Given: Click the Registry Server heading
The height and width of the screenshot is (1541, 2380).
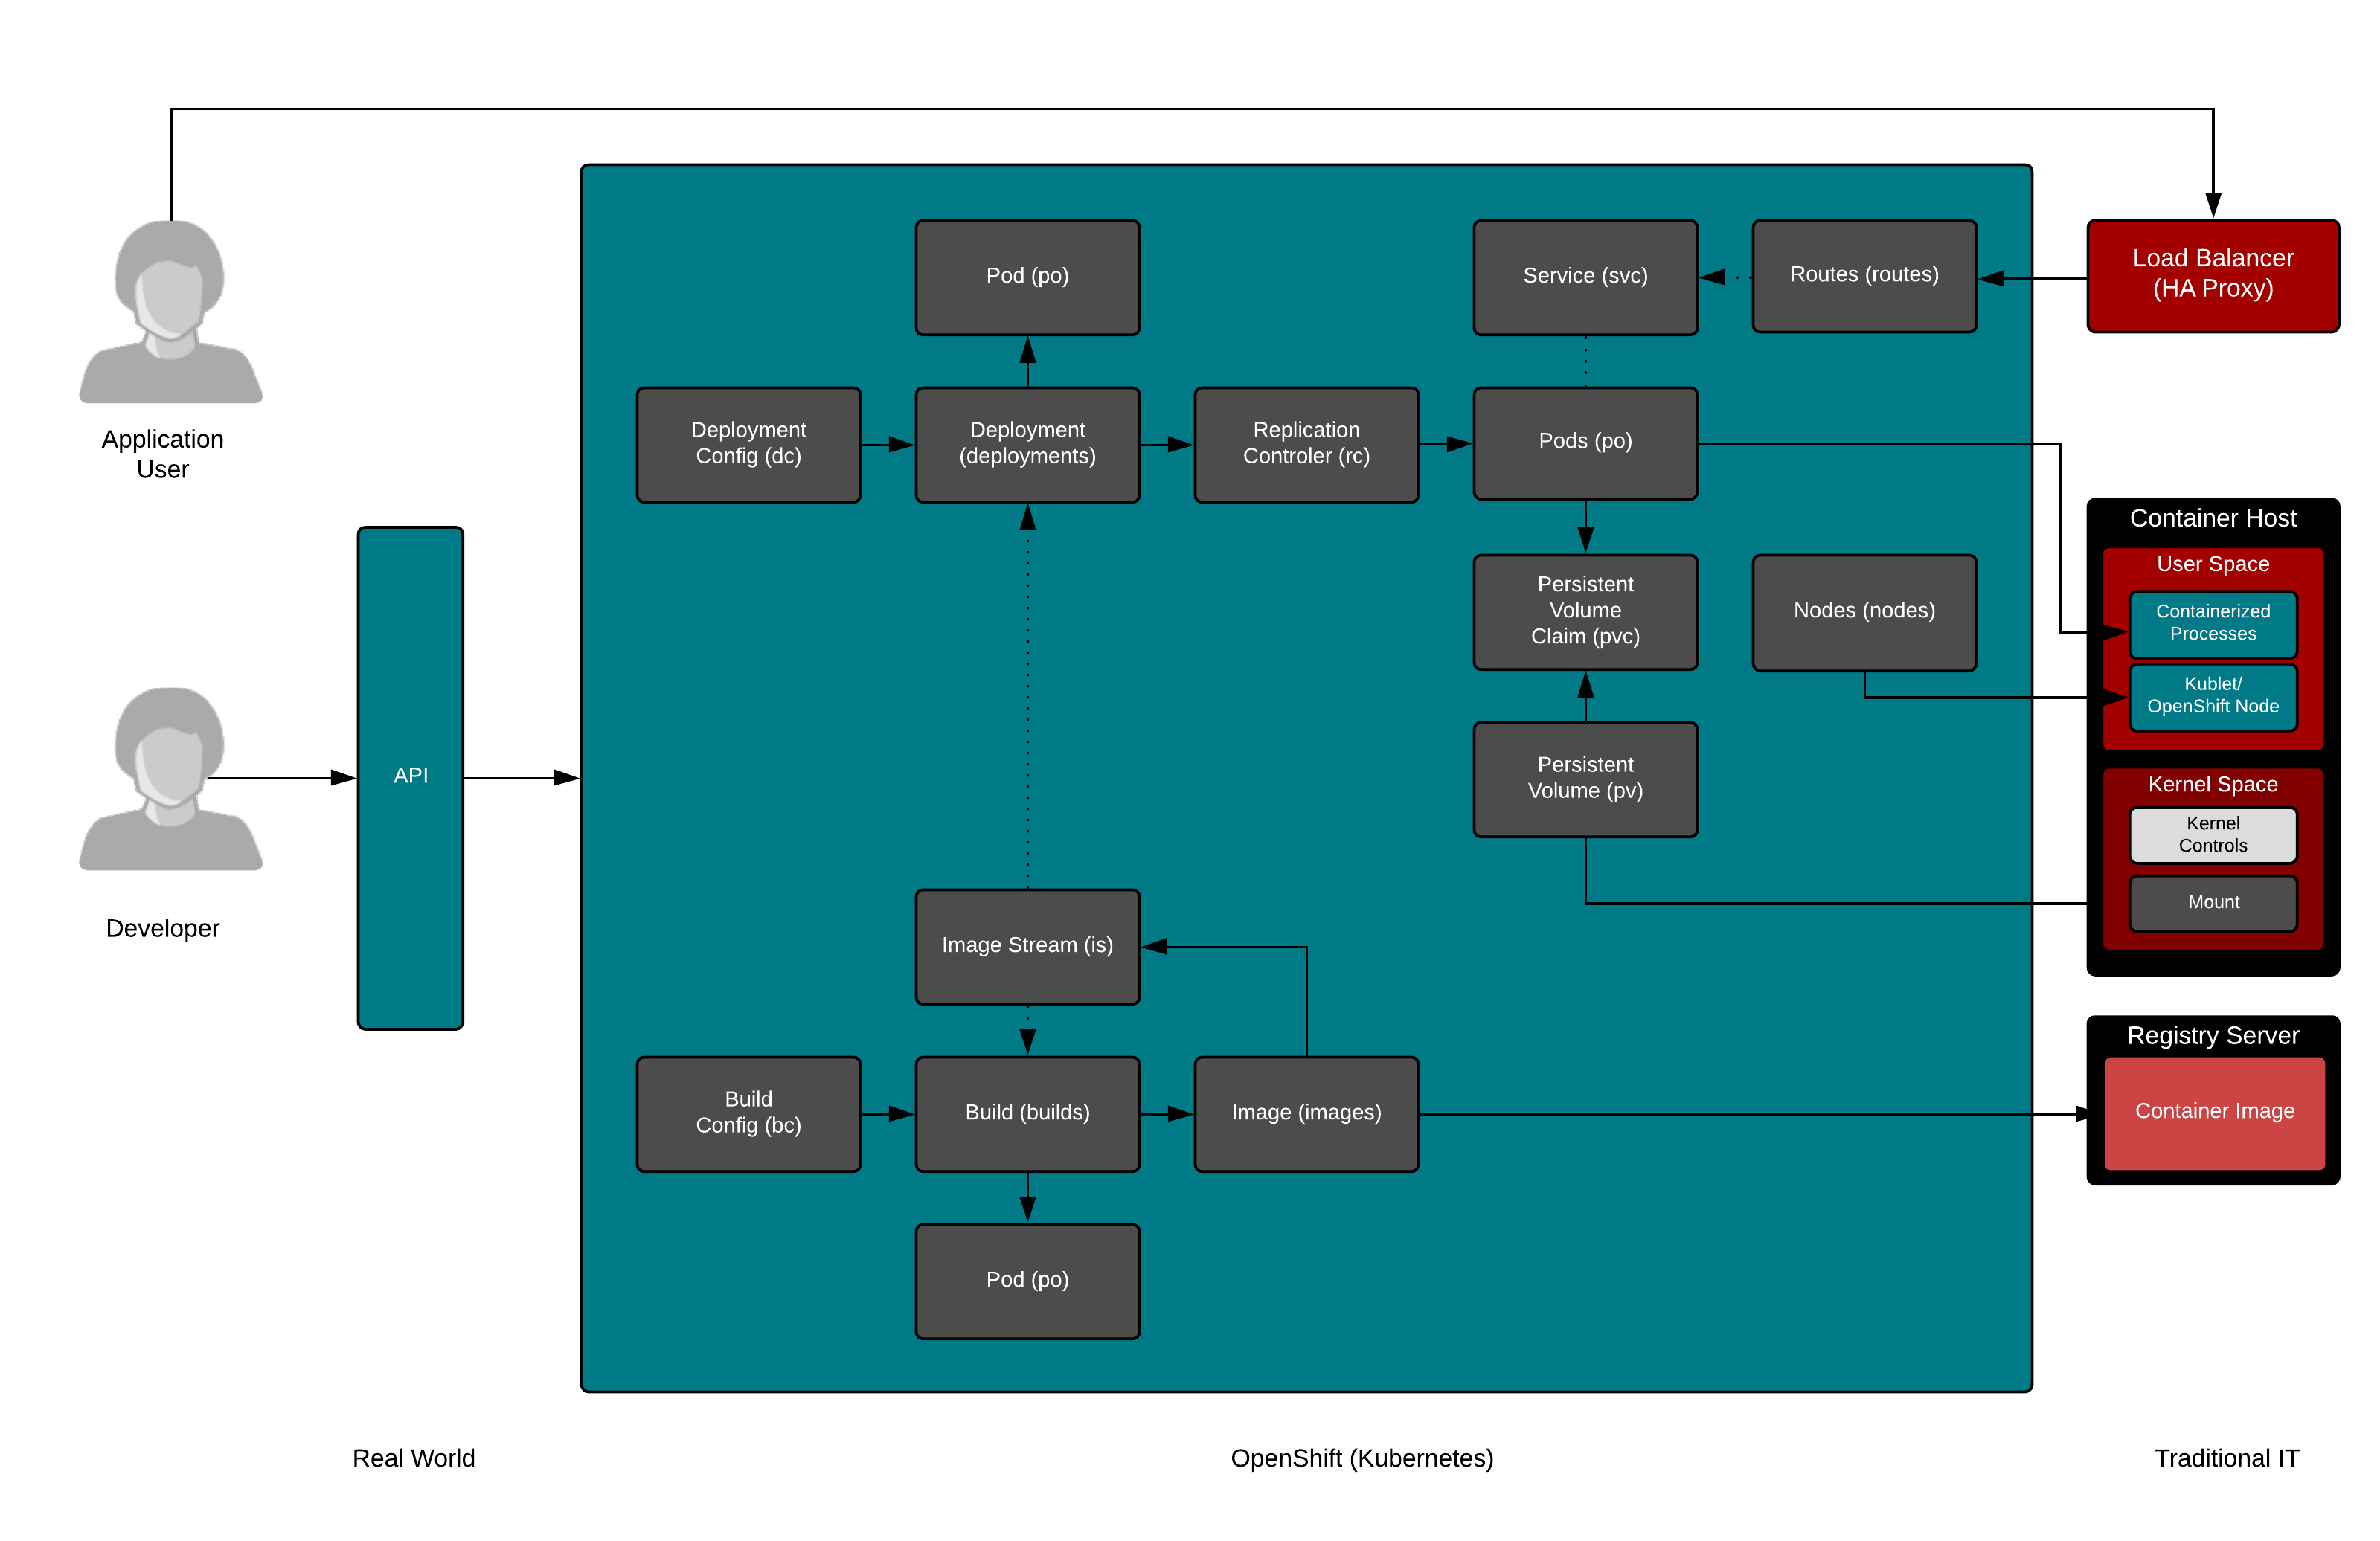Looking at the screenshot, I should coord(2214,1036).
